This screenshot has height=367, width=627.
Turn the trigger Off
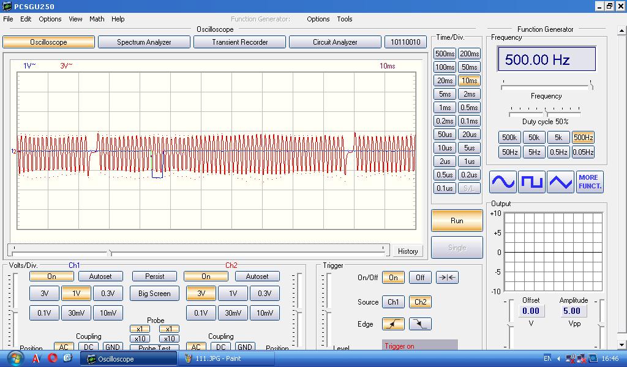click(420, 278)
